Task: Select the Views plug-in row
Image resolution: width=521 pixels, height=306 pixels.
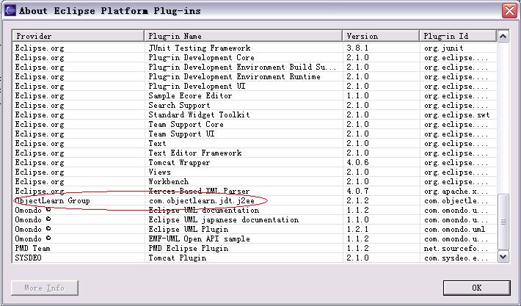Action: pyautogui.click(x=255, y=172)
